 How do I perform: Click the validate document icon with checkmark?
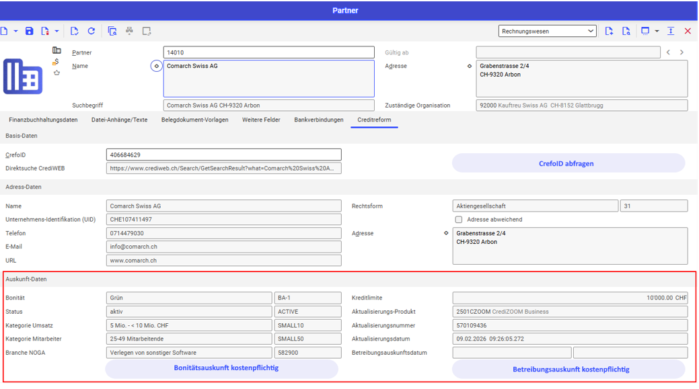coord(74,31)
